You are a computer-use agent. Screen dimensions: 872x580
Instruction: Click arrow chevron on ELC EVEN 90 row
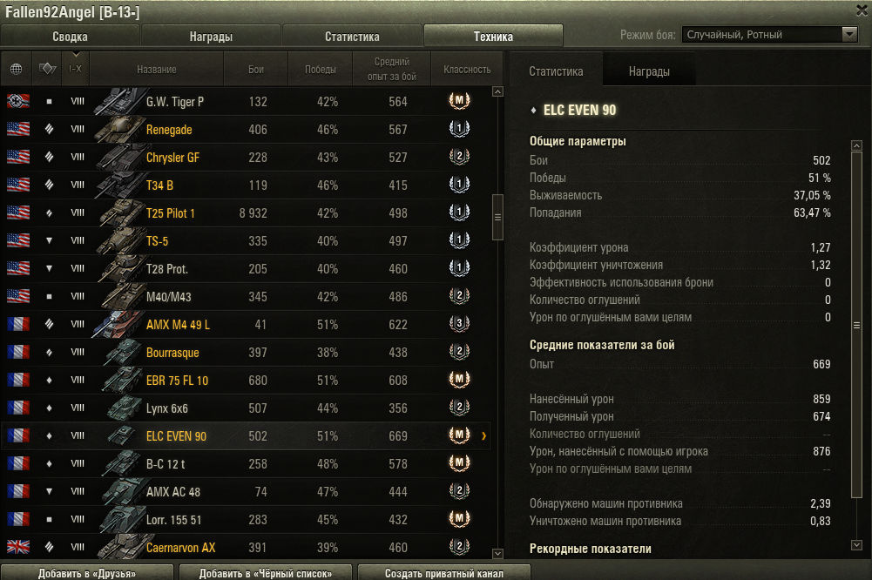coord(483,436)
